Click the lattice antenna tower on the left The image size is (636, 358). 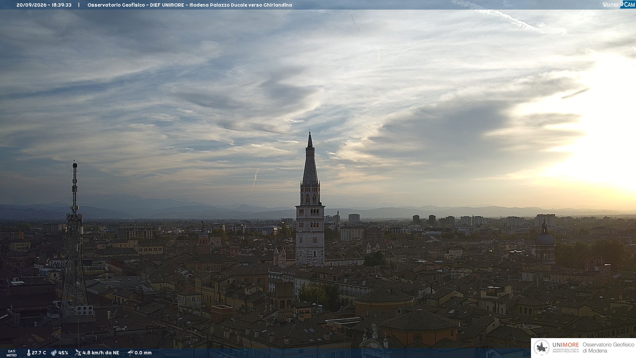coord(75,239)
